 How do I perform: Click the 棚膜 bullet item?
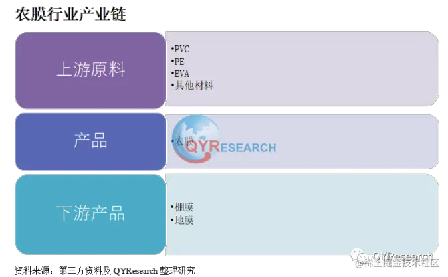182,207
